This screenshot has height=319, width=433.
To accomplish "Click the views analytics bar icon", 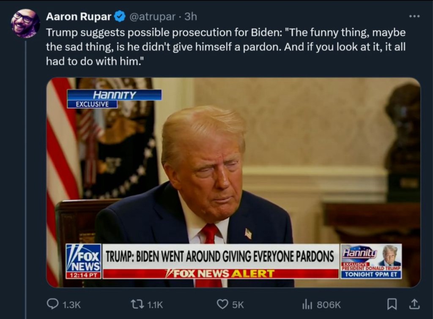I will coord(307,304).
